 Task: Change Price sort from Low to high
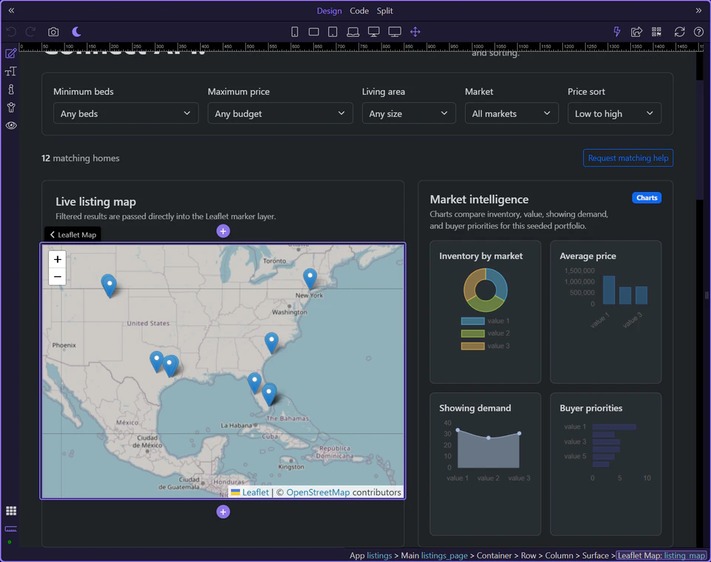[614, 113]
